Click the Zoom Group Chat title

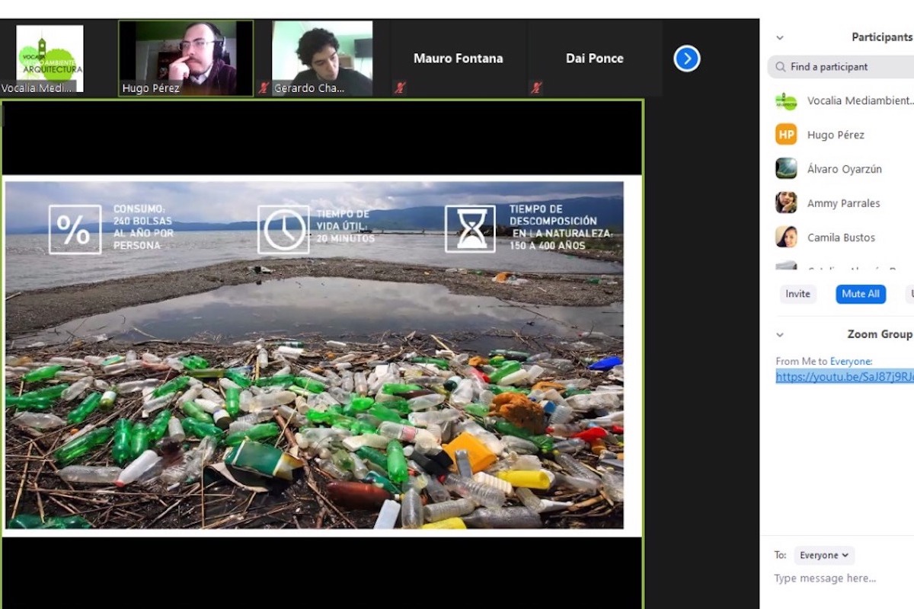click(880, 334)
